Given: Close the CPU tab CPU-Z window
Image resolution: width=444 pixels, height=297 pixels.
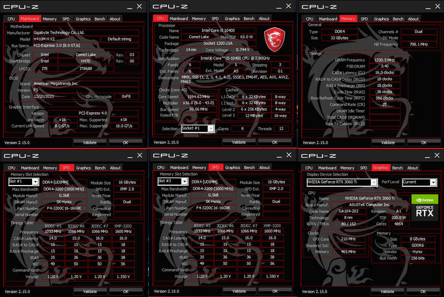Looking at the screenshot, I should pyautogui.click(x=288, y=6).
